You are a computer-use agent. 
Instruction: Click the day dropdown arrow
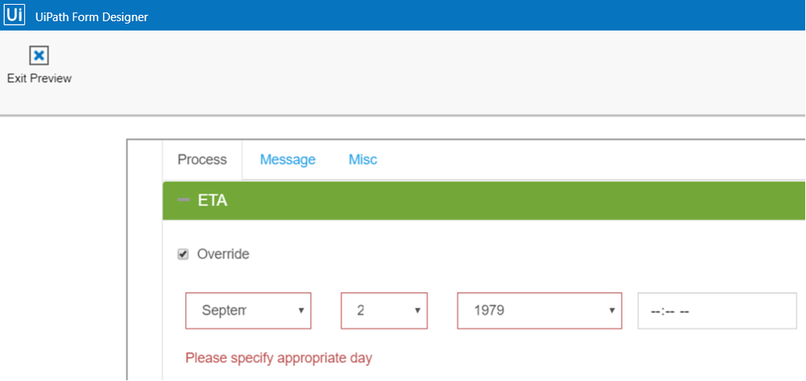(x=417, y=311)
